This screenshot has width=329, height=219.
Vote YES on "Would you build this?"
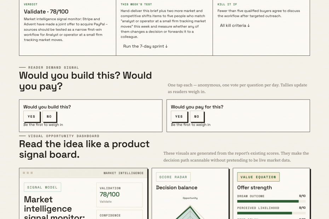(31, 117)
